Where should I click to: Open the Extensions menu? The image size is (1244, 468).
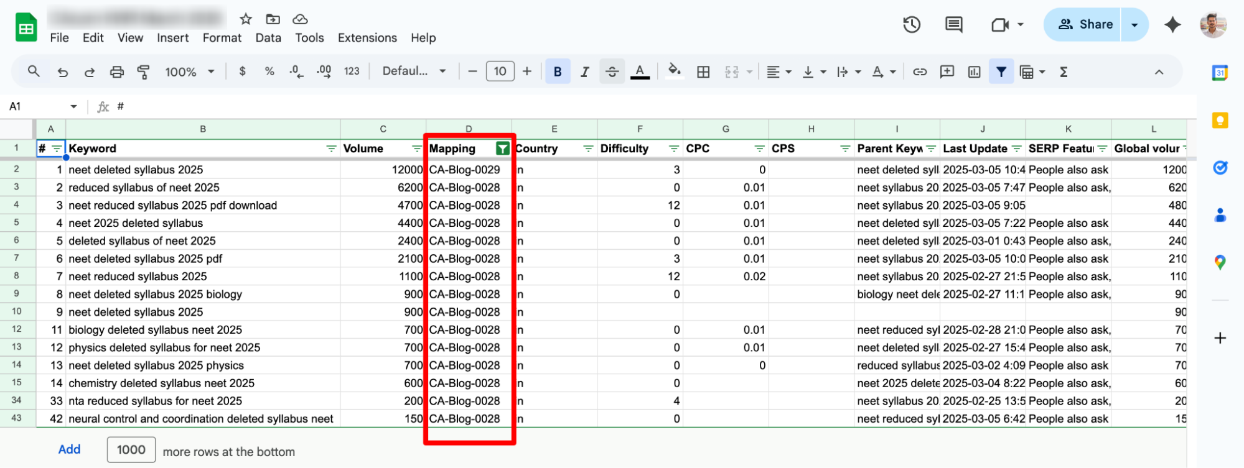[x=367, y=38]
